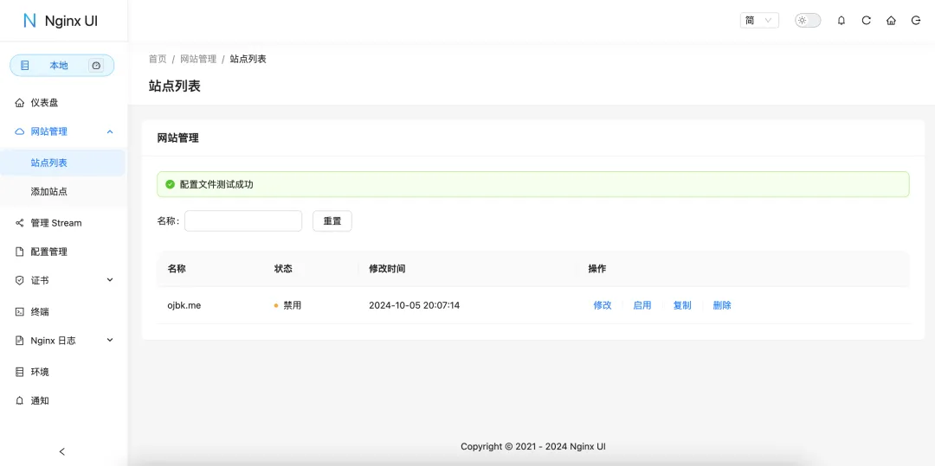935x466 pixels.
Task: Click the Nginx UI logo
Action: 61,21
